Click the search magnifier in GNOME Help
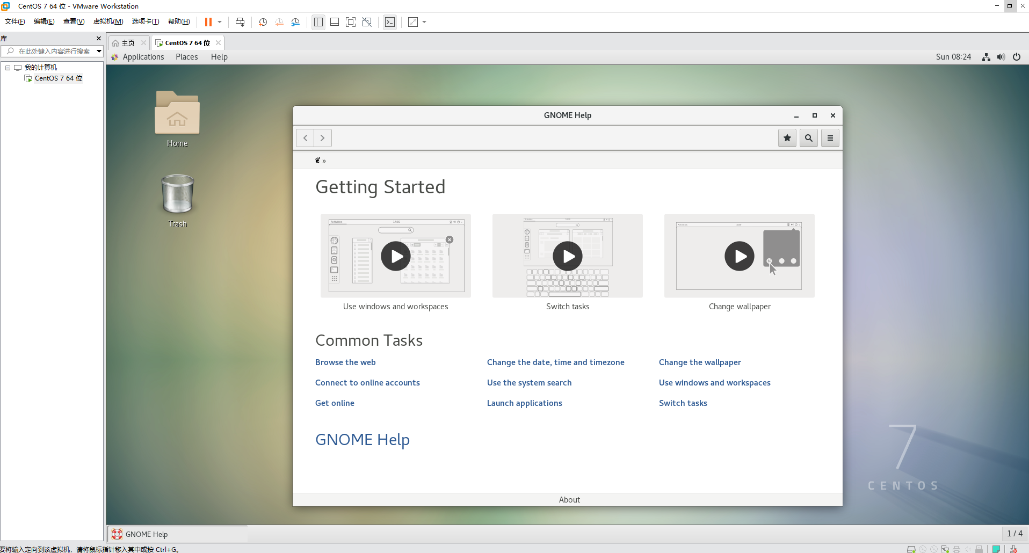Image resolution: width=1029 pixels, height=553 pixels. pyautogui.click(x=809, y=138)
